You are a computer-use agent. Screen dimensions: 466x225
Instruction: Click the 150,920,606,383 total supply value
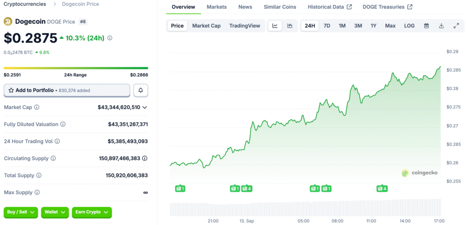click(x=127, y=175)
